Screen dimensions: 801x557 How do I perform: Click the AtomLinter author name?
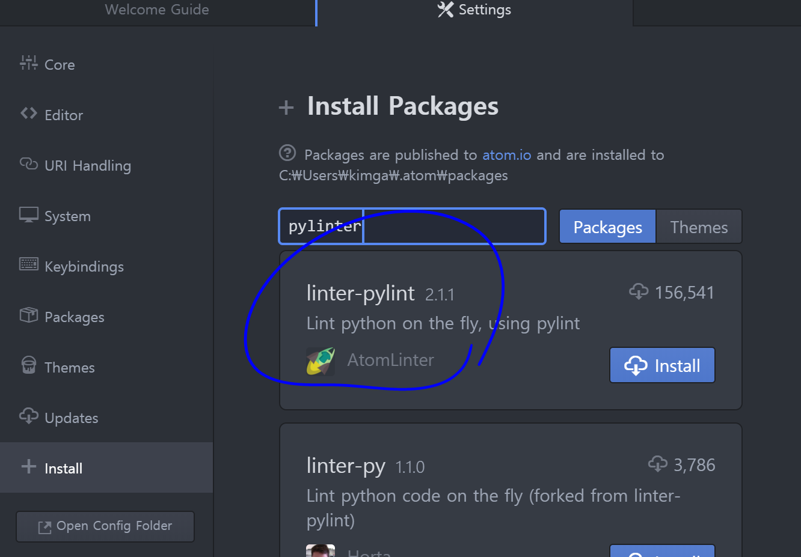click(x=390, y=360)
